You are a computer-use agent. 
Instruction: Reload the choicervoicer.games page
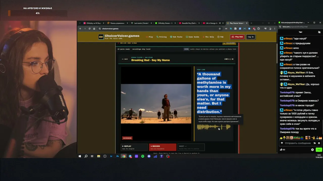pos(89,29)
